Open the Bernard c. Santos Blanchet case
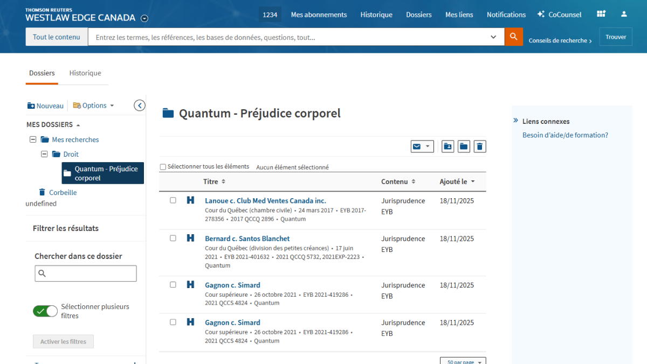 pyautogui.click(x=247, y=239)
